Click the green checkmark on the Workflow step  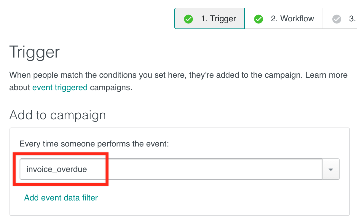(x=258, y=19)
